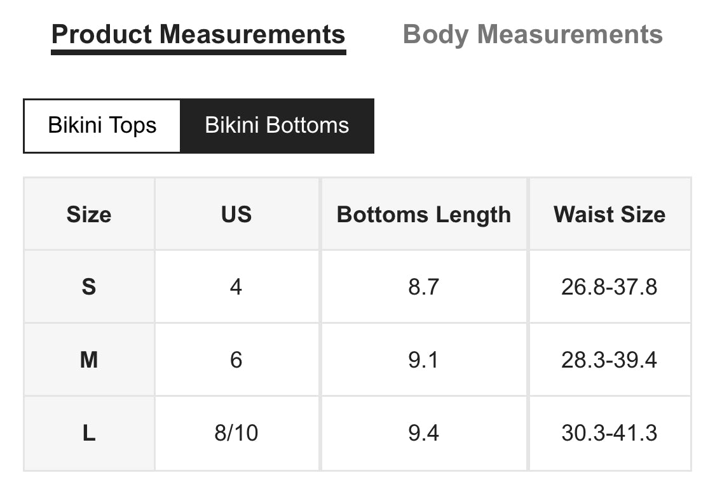The image size is (715, 480).
Task: Click the US size 8/10 cell
Action: tap(236, 433)
